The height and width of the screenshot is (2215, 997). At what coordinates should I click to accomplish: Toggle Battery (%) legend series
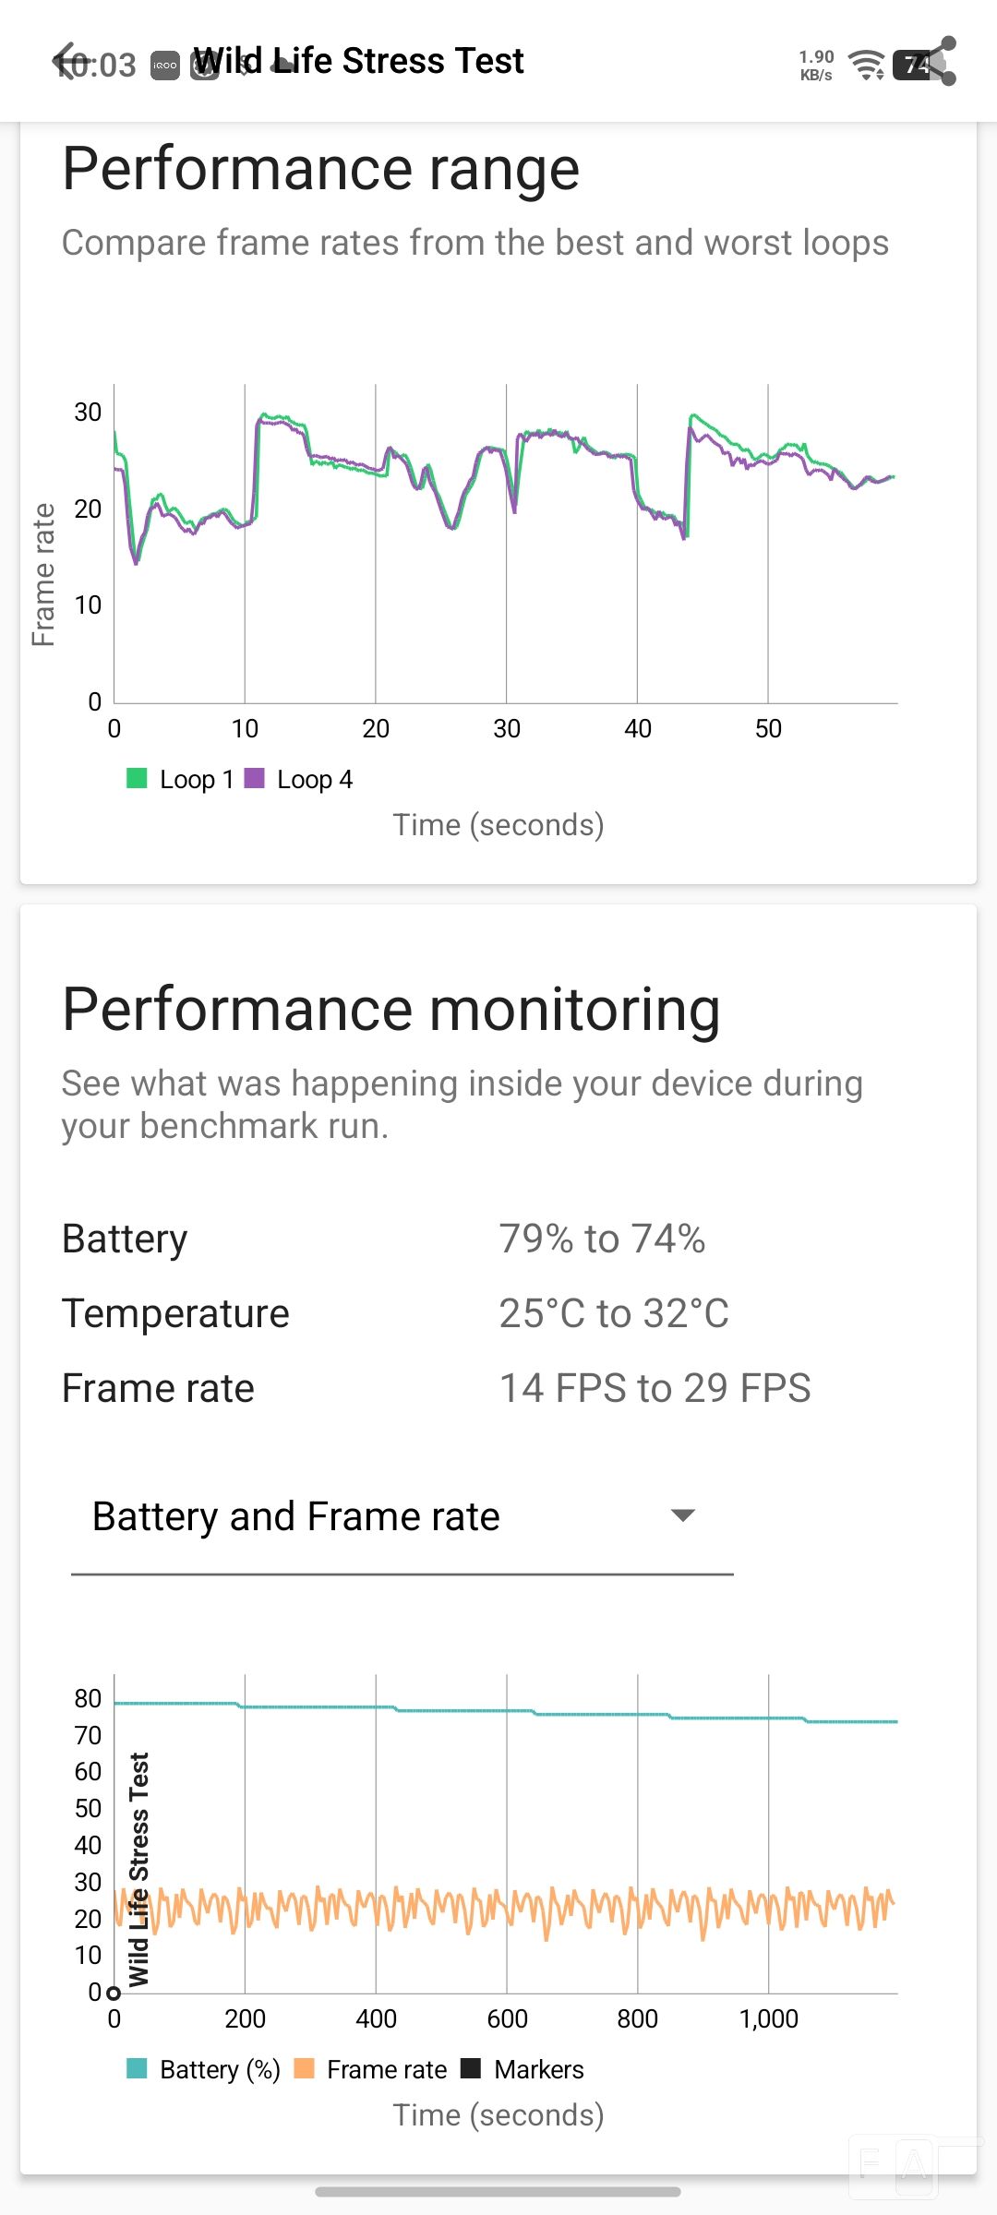click(x=203, y=2069)
